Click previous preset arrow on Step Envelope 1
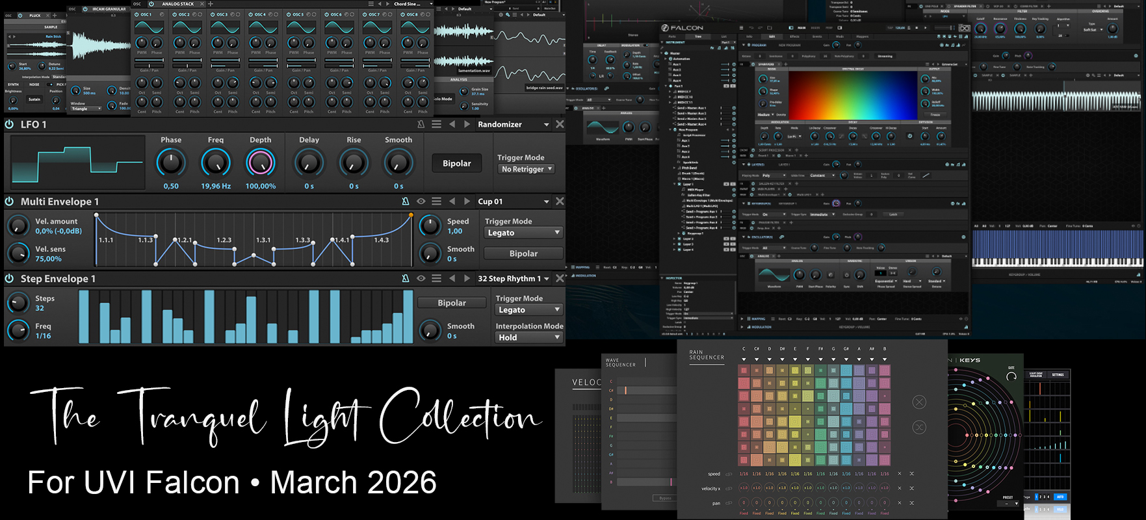This screenshot has height=520, width=1146. point(452,278)
